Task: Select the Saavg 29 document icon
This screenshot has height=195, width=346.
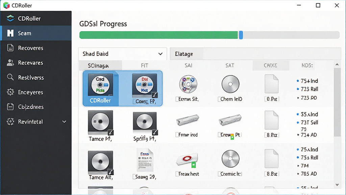Action: [x=145, y=160]
